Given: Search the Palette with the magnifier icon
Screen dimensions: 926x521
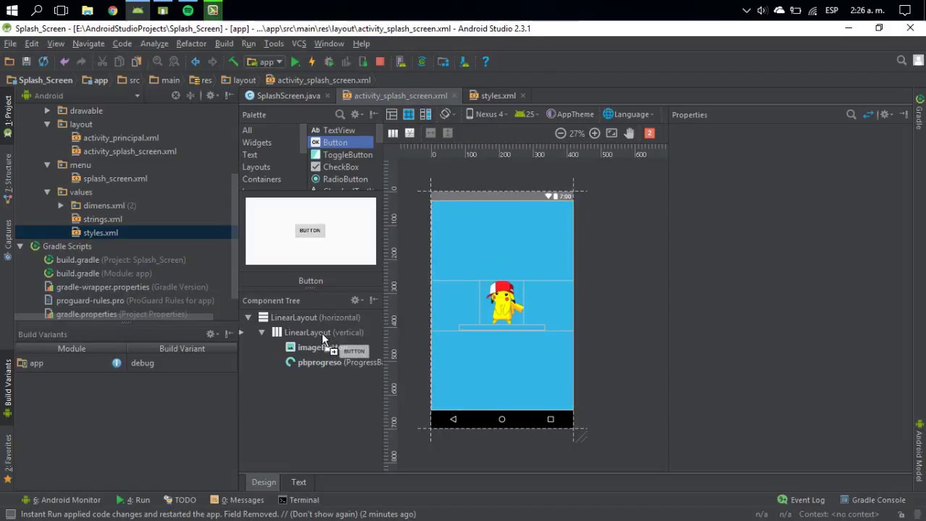Looking at the screenshot, I should point(340,114).
